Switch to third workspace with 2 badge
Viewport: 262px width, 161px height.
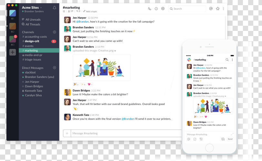tap(13, 39)
